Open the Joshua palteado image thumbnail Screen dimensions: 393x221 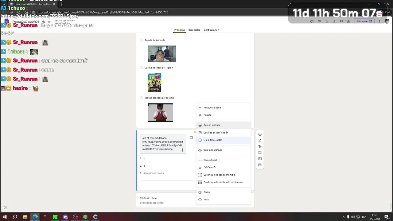tap(160, 113)
